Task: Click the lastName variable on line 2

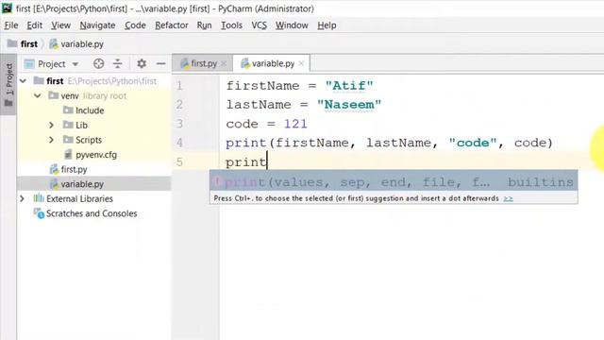Action: coord(259,105)
